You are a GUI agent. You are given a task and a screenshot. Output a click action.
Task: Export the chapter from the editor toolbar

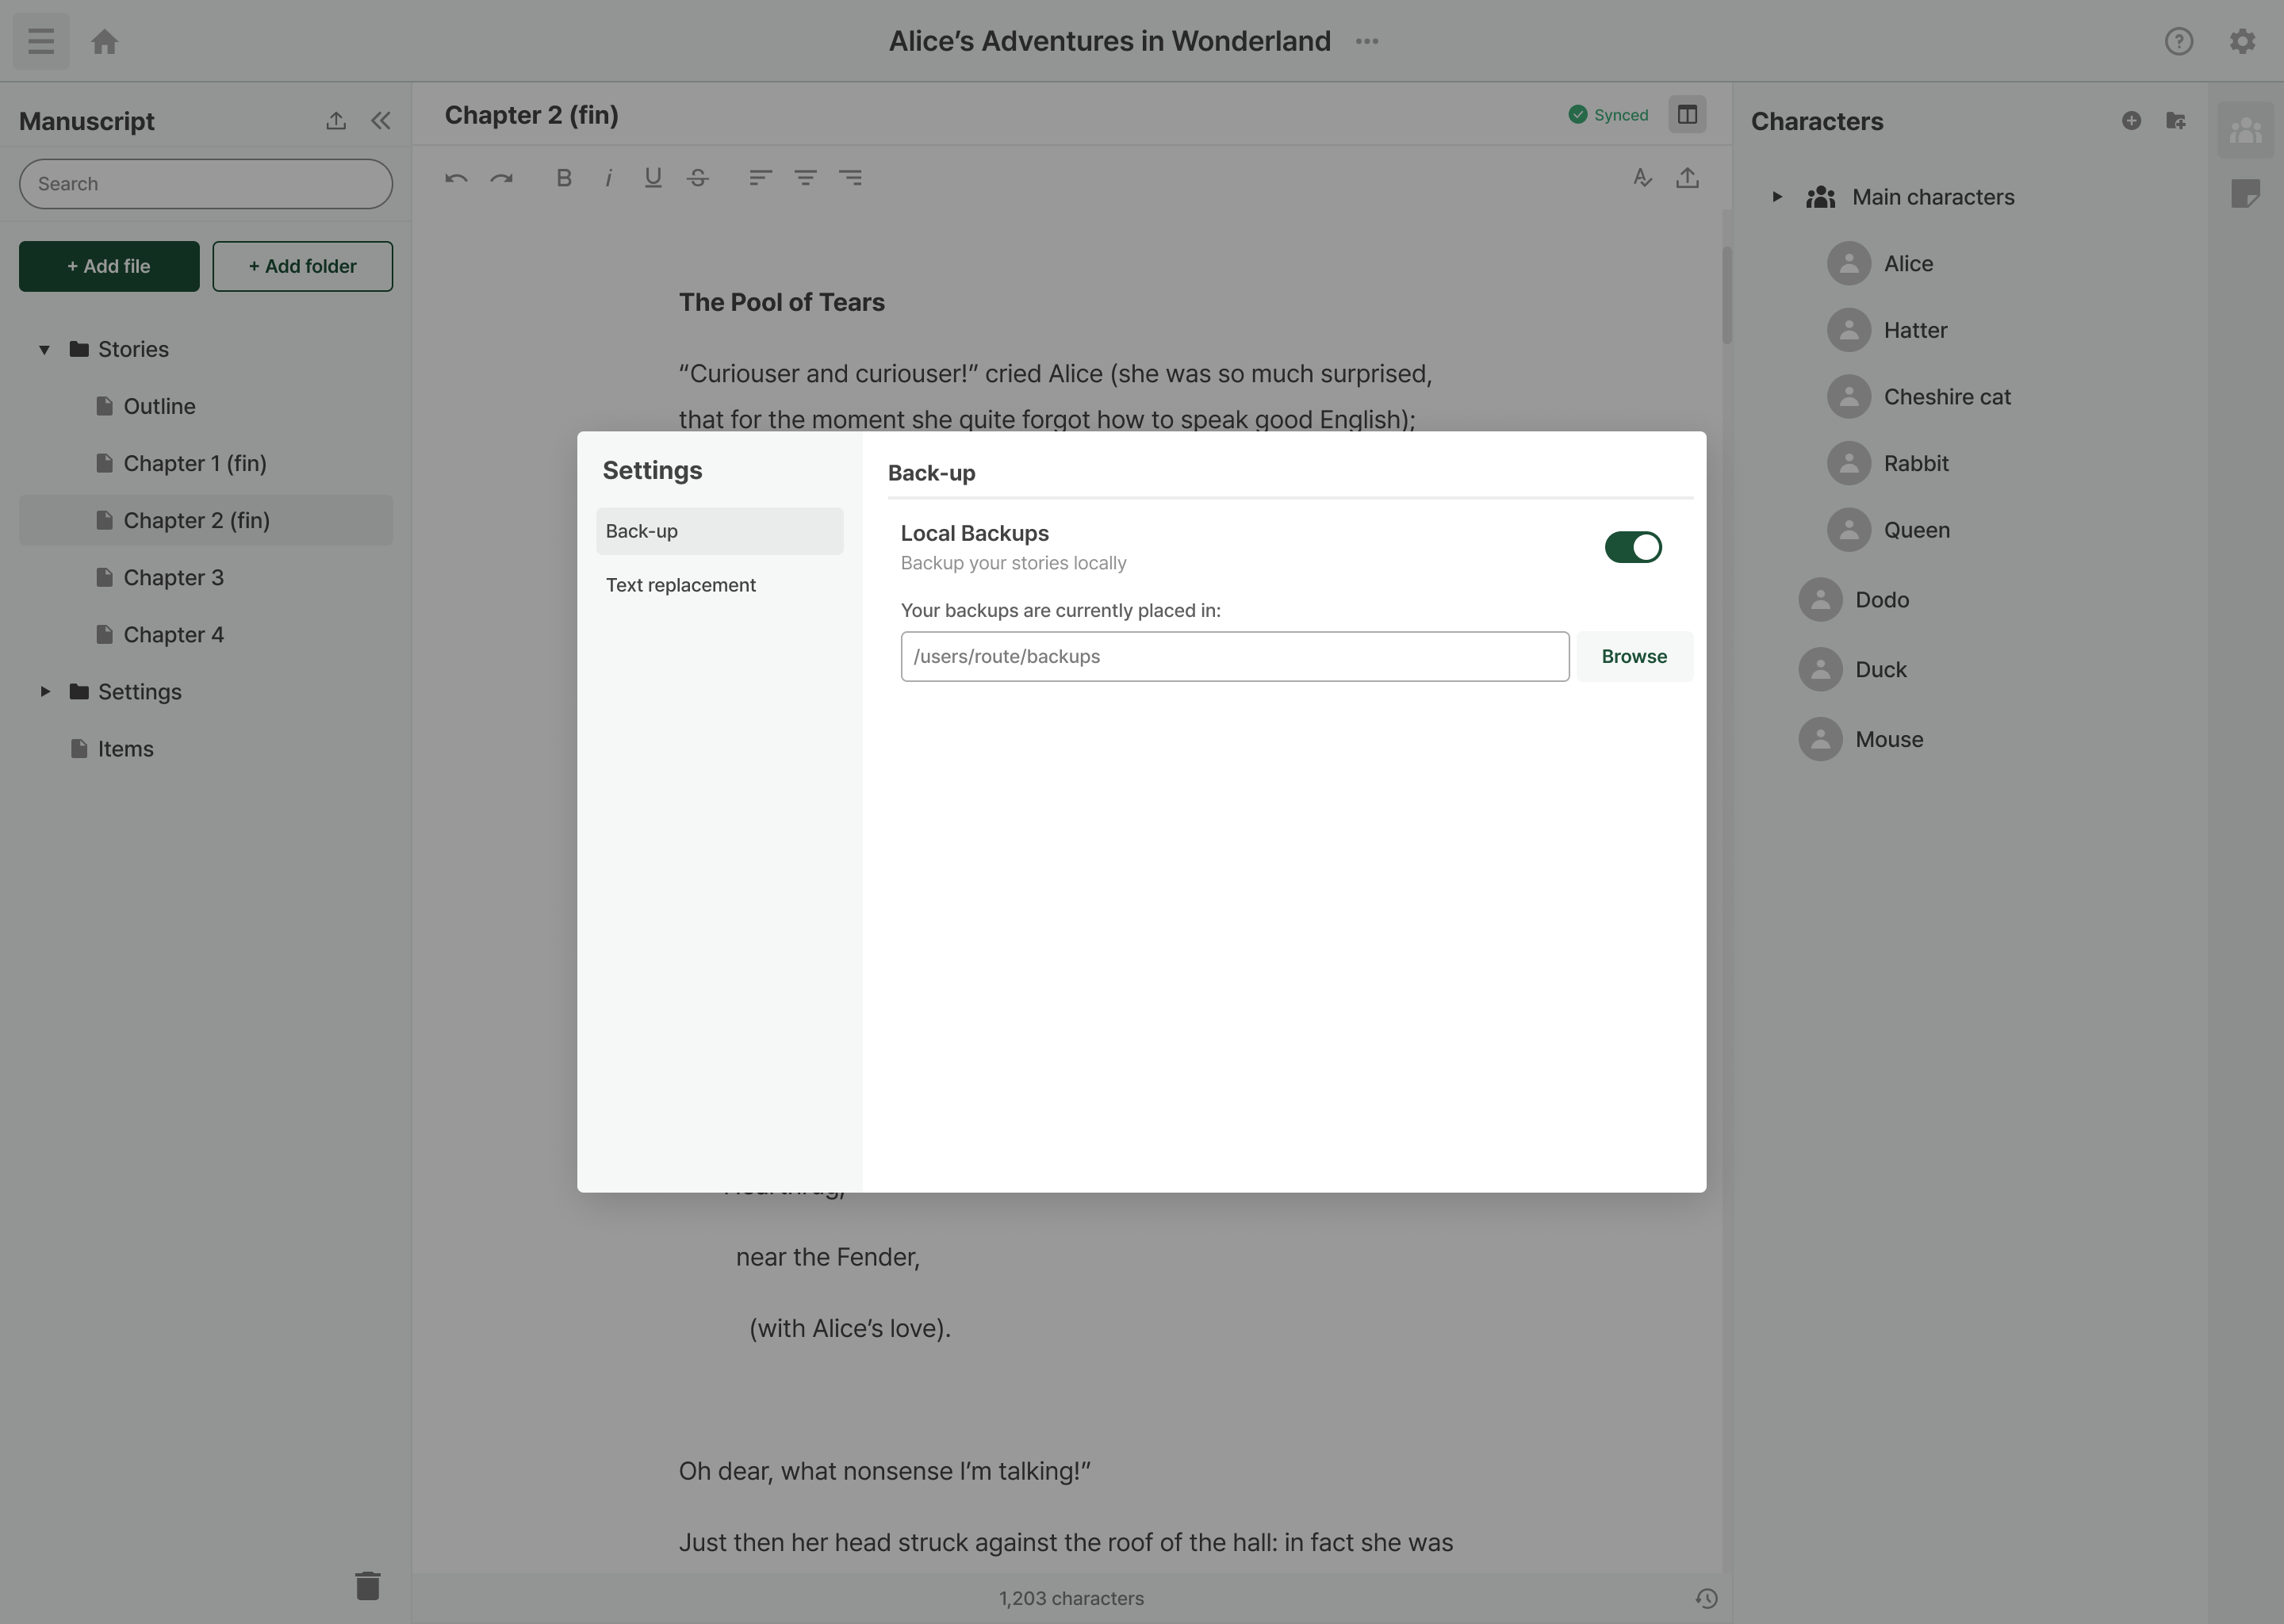point(1688,178)
